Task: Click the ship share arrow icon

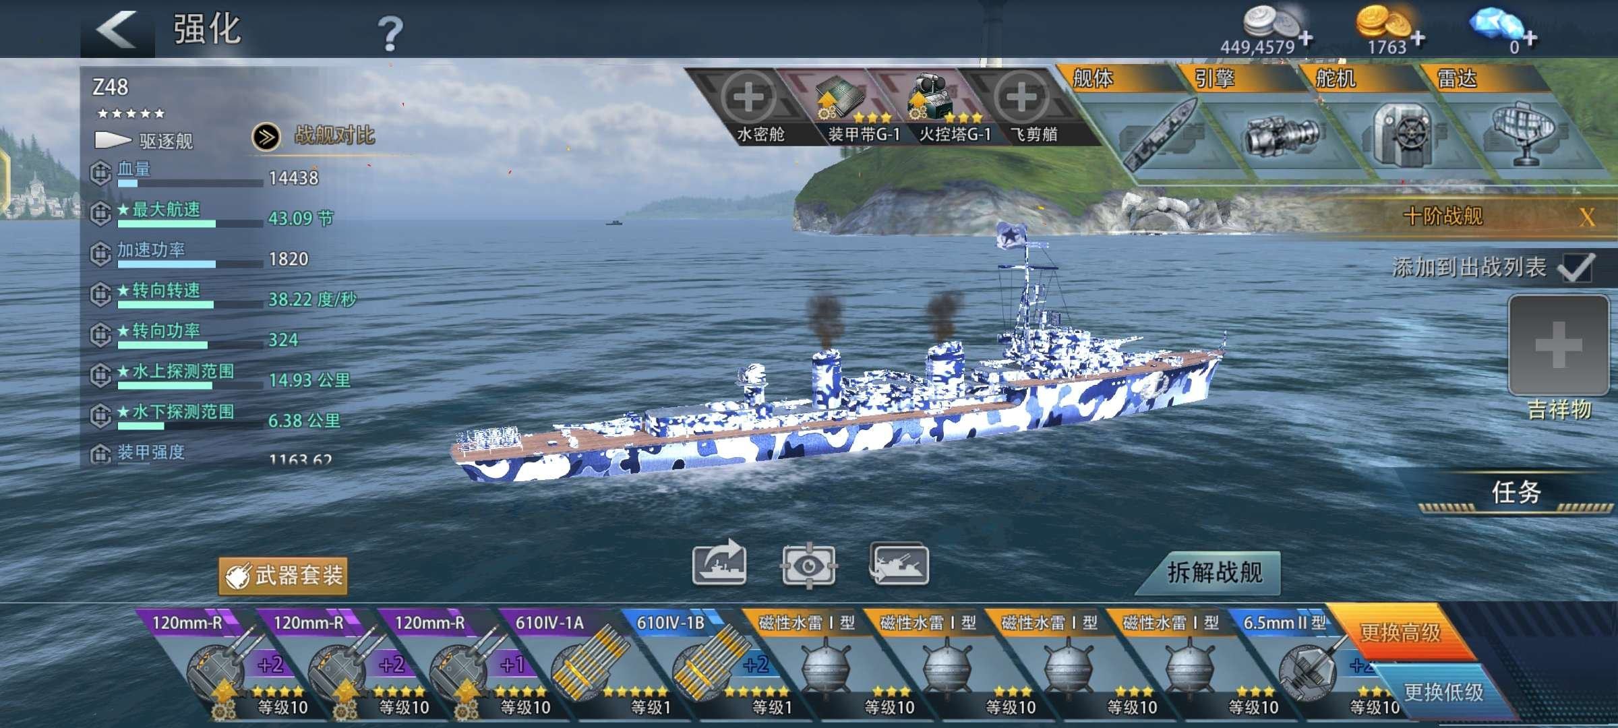Action: pyautogui.click(x=719, y=563)
